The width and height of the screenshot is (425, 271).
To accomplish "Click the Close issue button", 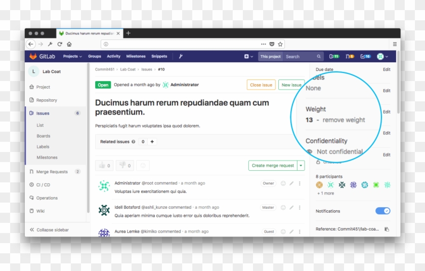I will [x=261, y=85].
